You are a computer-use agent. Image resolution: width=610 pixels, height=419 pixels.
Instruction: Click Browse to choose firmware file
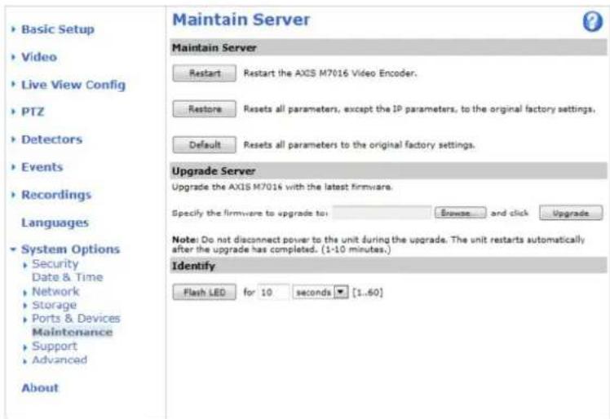(460, 213)
